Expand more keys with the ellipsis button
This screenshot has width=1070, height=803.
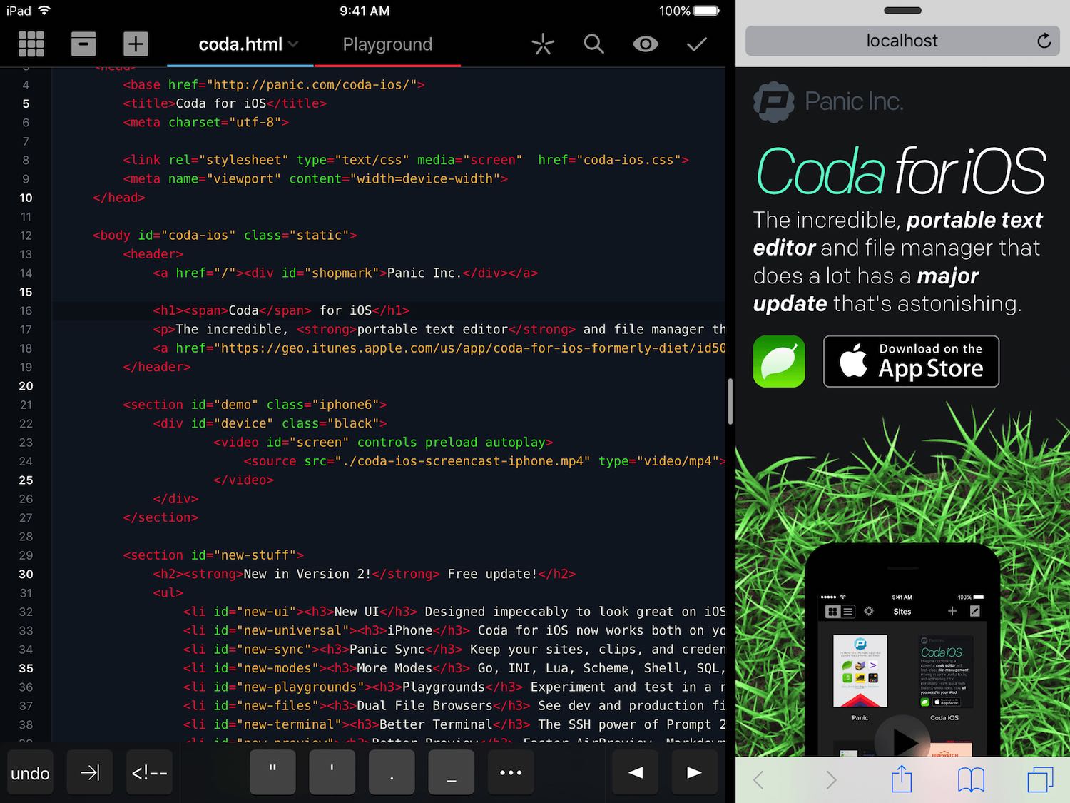[511, 772]
